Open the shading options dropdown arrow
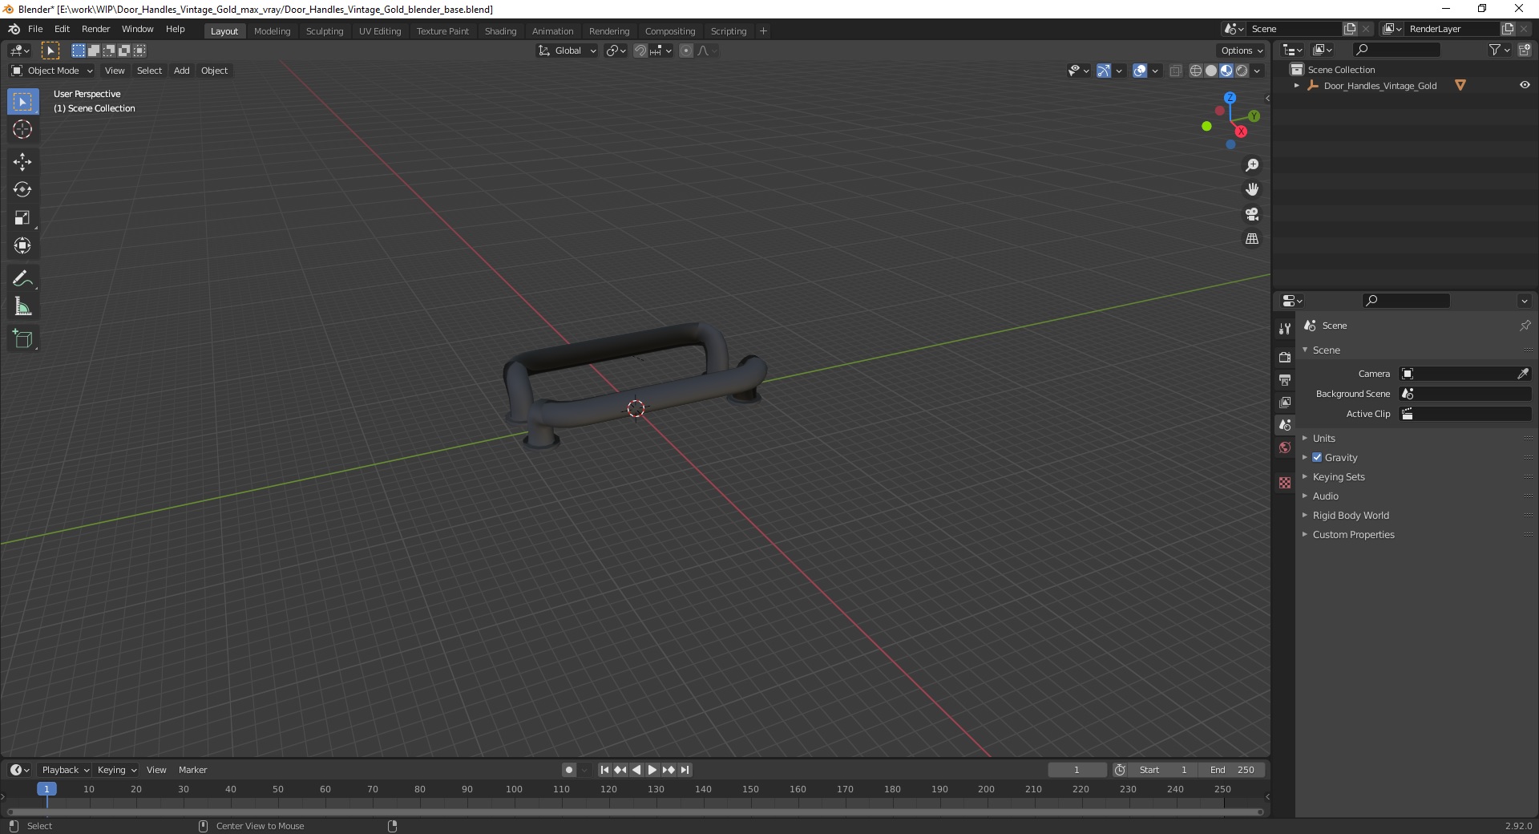This screenshot has width=1539, height=834. coord(1258,71)
